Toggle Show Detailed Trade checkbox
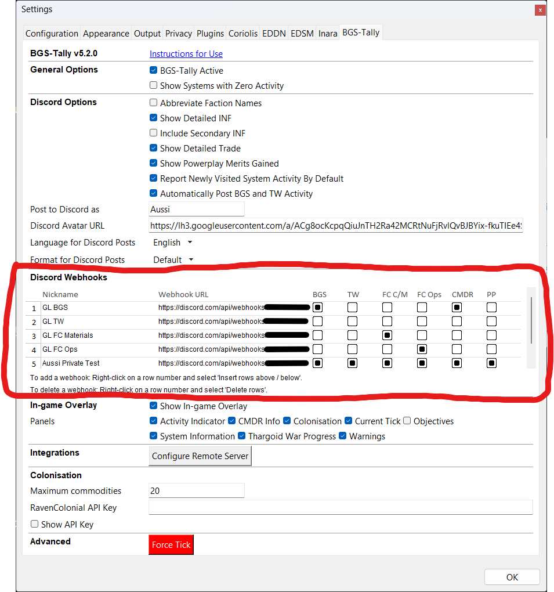554x592 pixels. 153,148
